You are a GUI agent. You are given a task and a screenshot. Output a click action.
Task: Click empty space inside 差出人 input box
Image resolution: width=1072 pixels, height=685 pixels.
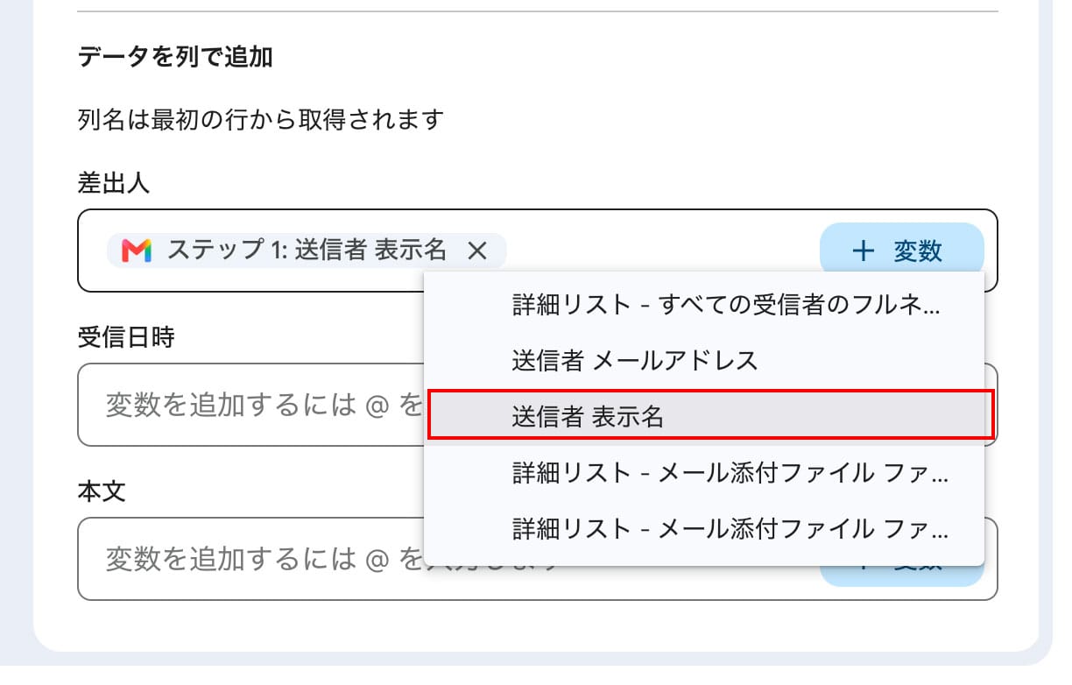[x=661, y=251]
